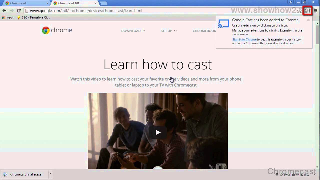Image resolution: width=320 pixels, height=180 pixels.
Task: Click the page icon in address bar
Action: [x=27, y=10]
